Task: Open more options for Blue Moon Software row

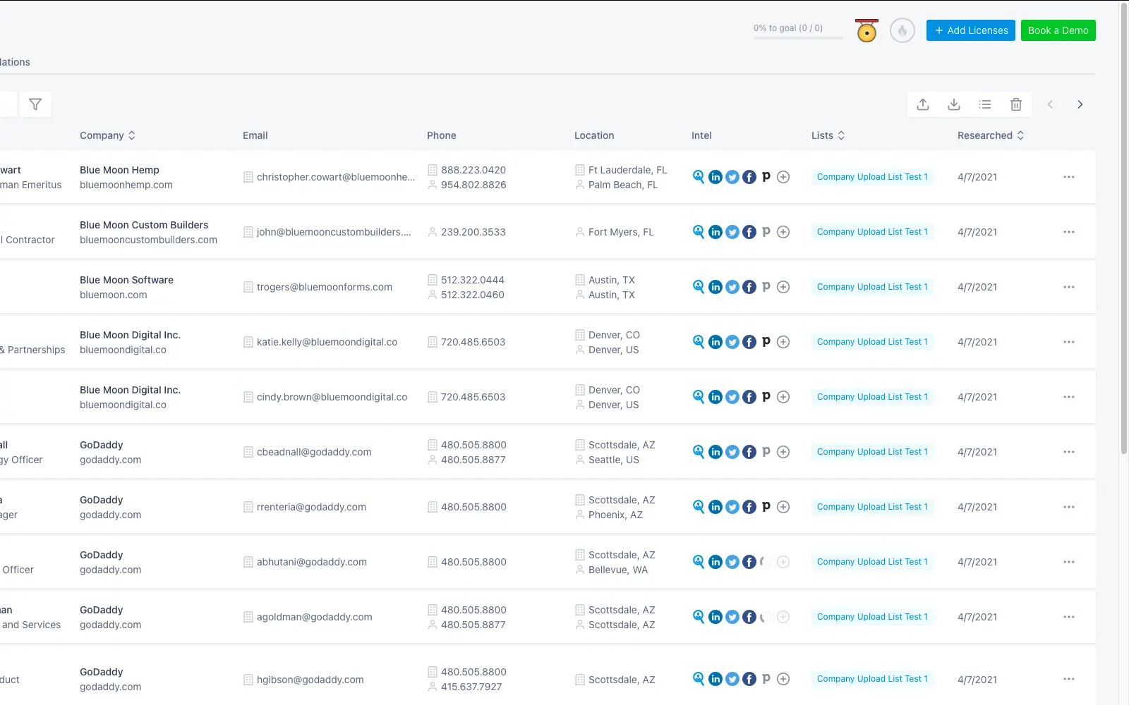Action: pos(1069,287)
